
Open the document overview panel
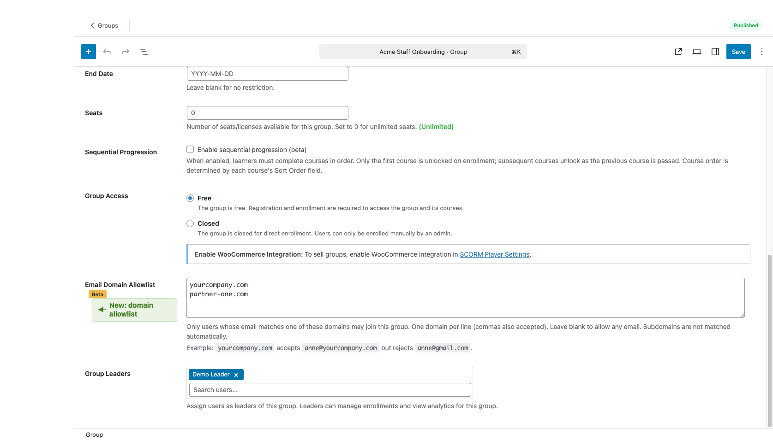tap(144, 52)
